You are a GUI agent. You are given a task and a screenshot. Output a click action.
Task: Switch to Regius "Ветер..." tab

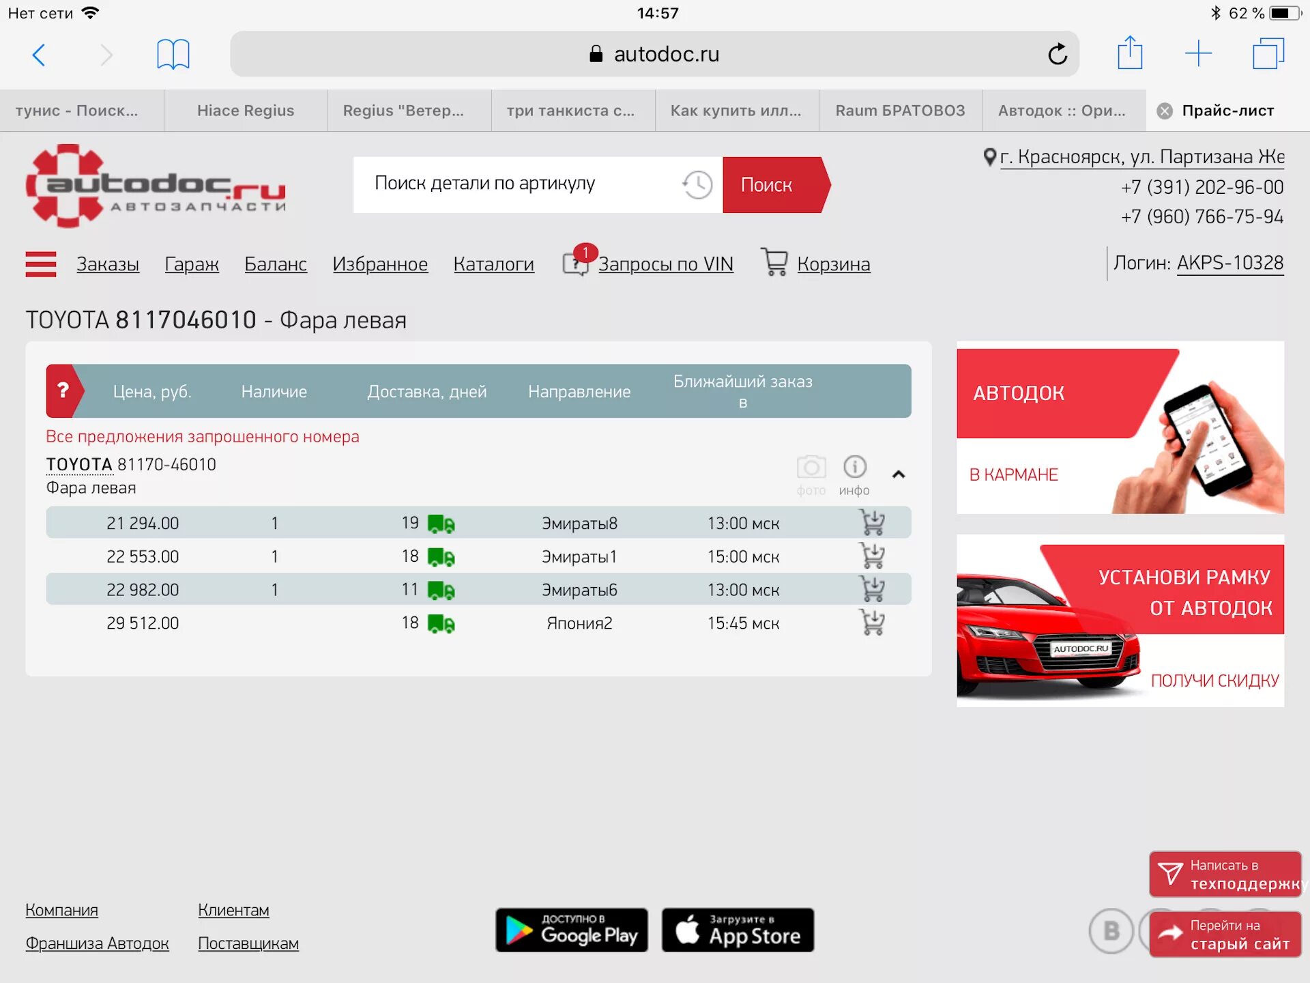pyautogui.click(x=409, y=111)
